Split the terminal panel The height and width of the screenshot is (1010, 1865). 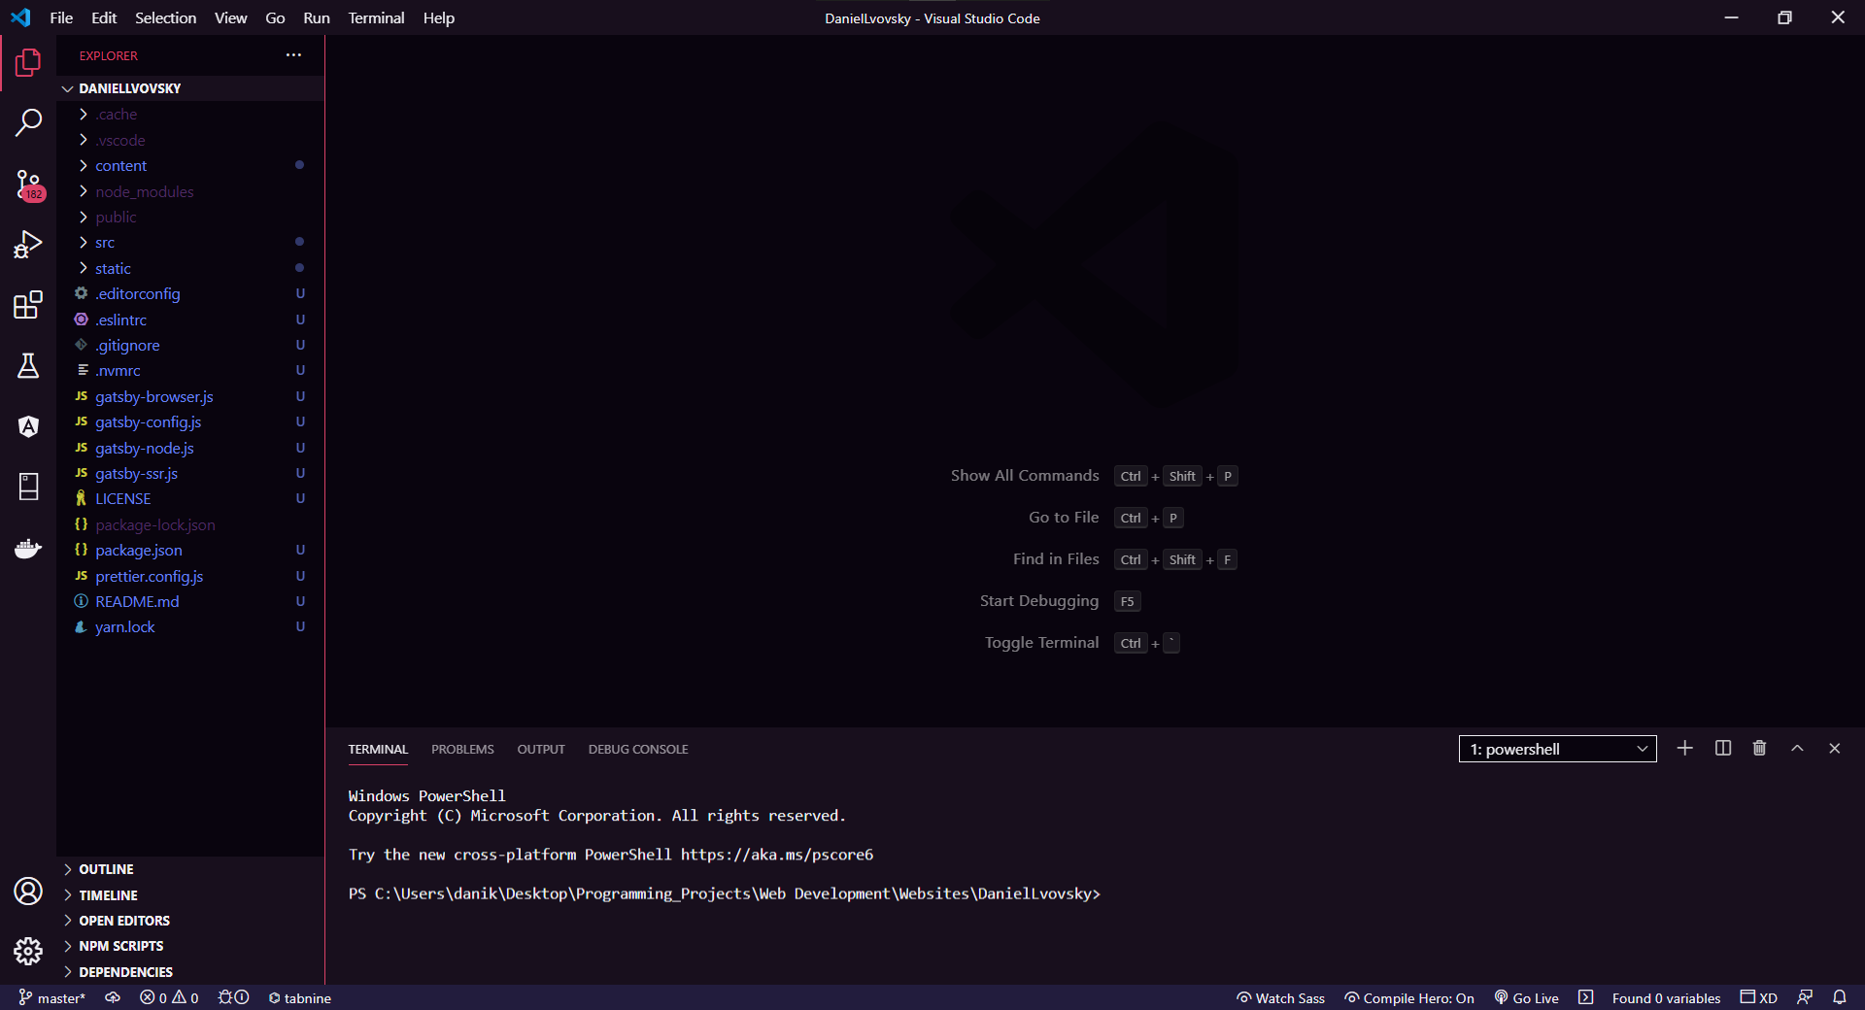pos(1723,748)
